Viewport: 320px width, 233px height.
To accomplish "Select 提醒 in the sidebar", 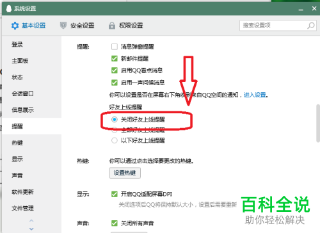I will 31,126.
